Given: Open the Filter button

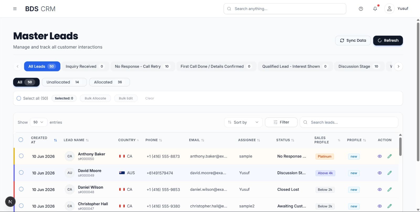Looking at the screenshot, I should coord(281,122).
